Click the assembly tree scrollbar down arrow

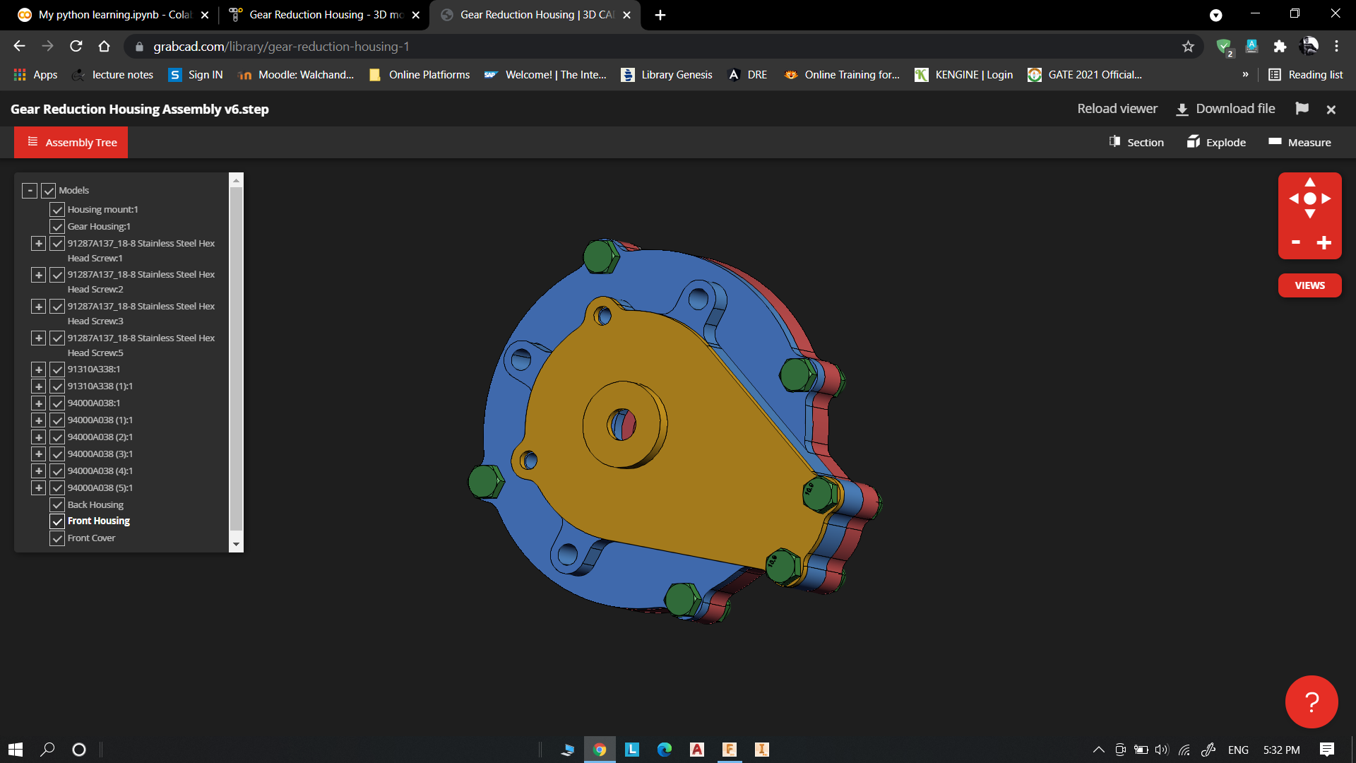[x=237, y=545]
